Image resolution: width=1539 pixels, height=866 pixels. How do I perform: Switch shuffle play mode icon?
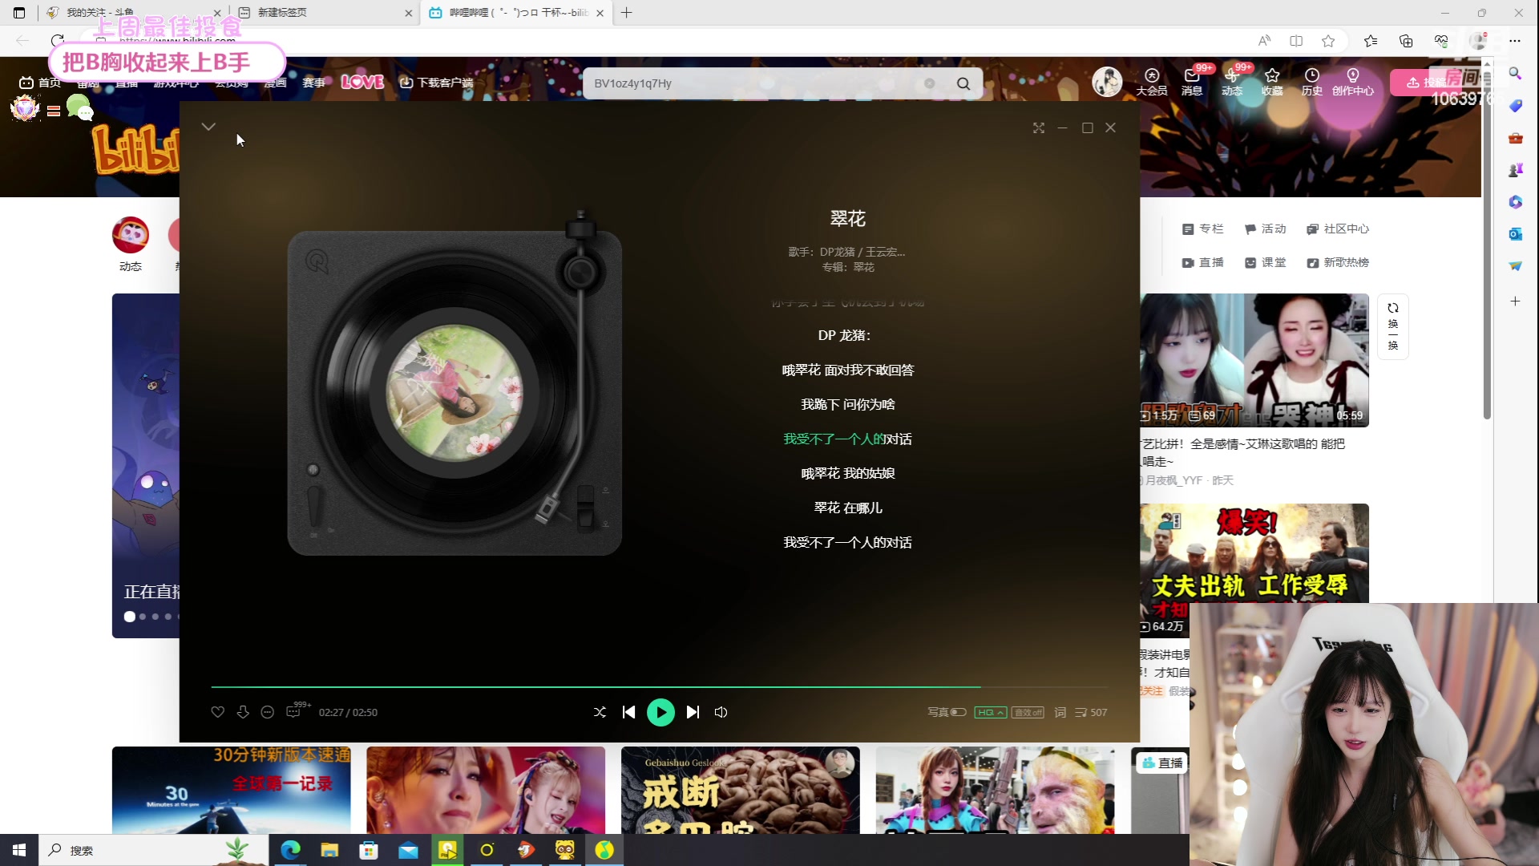600,712
